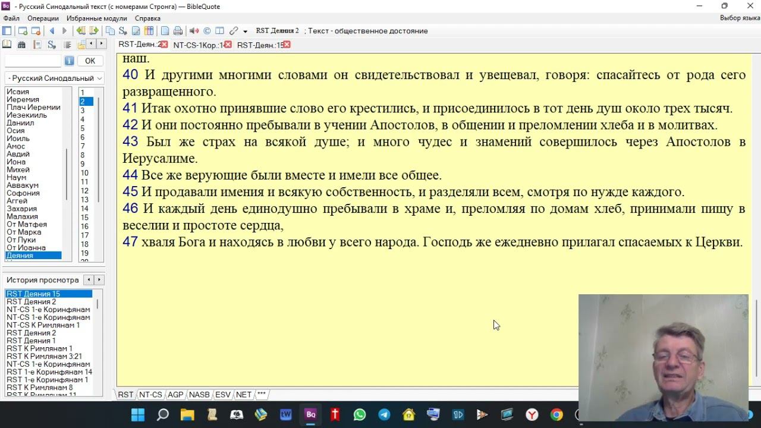Image resolution: width=761 pixels, height=428 pixels.
Task: Click the blue info button beside search field
Action: [70, 61]
